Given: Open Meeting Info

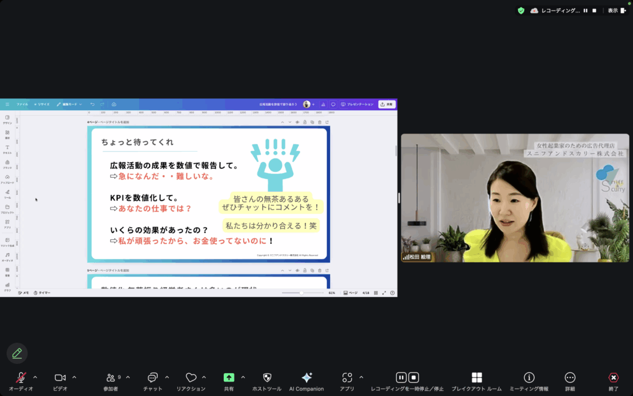Looking at the screenshot, I should pyautogui.click(x=529, y=377).
